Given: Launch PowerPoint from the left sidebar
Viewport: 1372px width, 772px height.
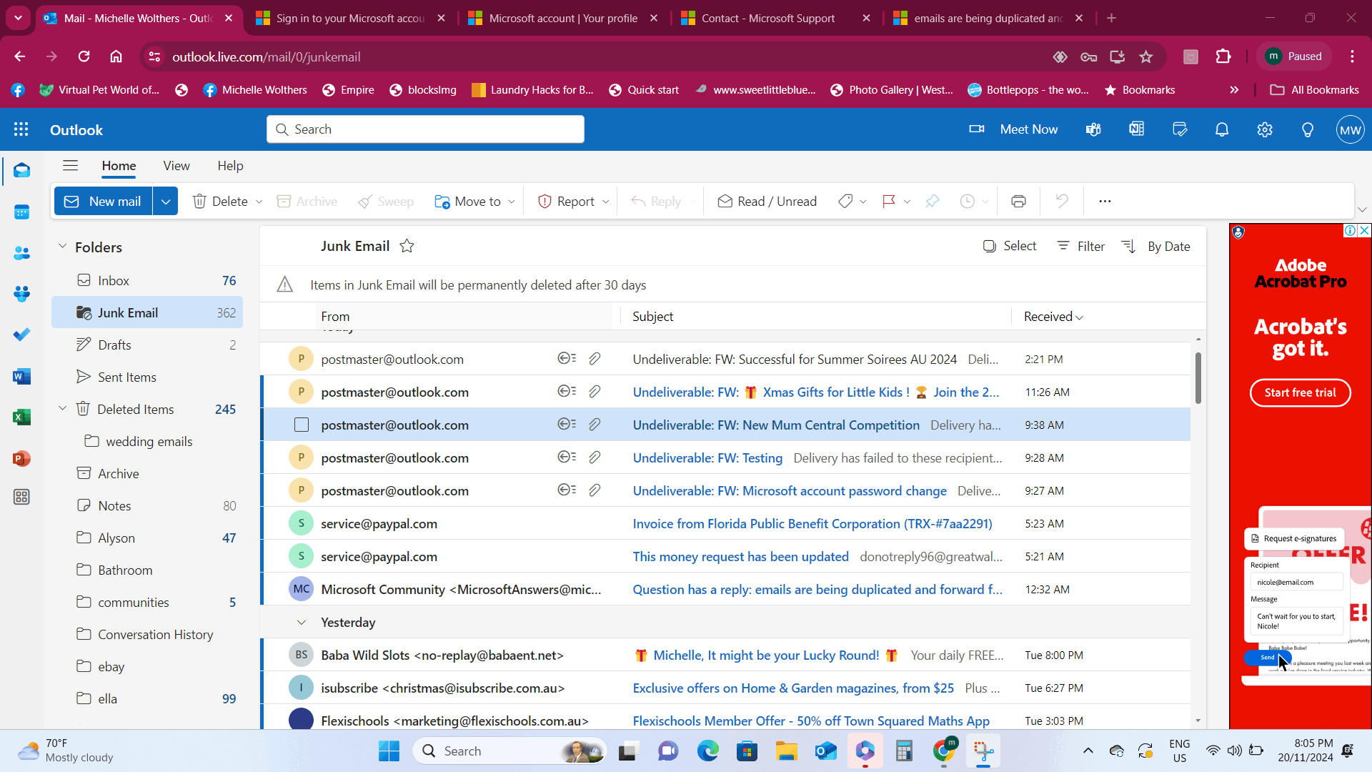Looking at the screenshot, I should (x=21, y=458).
